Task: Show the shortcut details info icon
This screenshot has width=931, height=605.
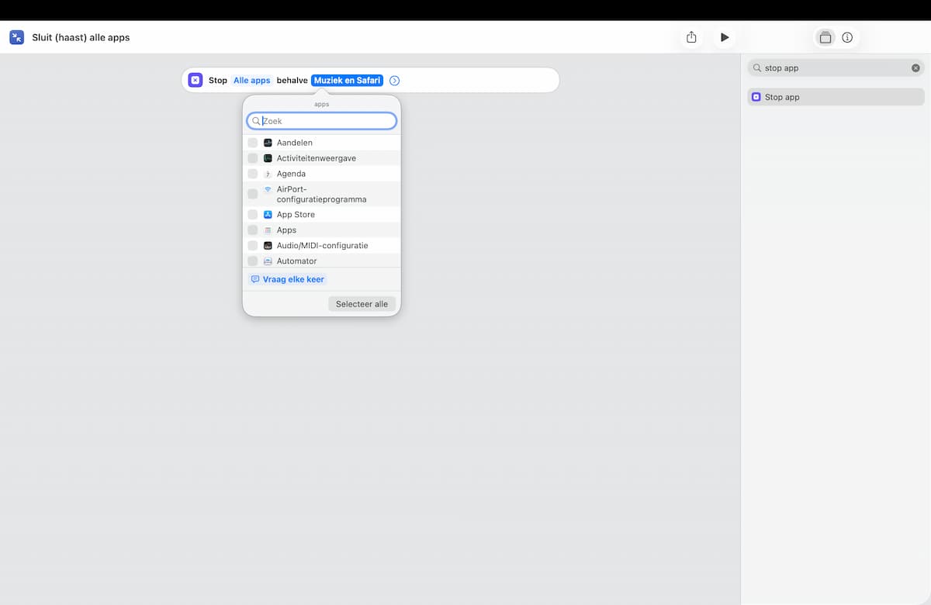Action: [x=847, y=37]
